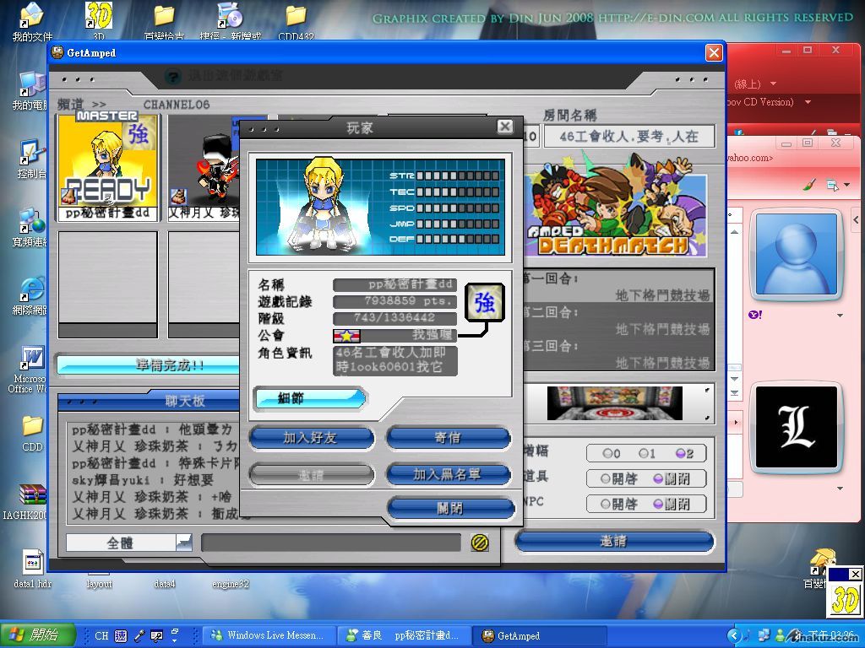
Task: Click the 準備完成!! ready button
Action: [x=149, y=364]
